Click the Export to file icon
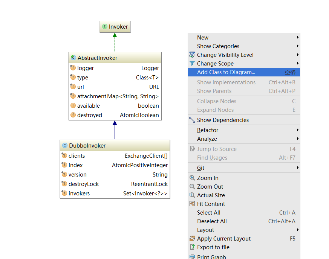The width and height of the screenshot is (329, 259). point(192,247)
